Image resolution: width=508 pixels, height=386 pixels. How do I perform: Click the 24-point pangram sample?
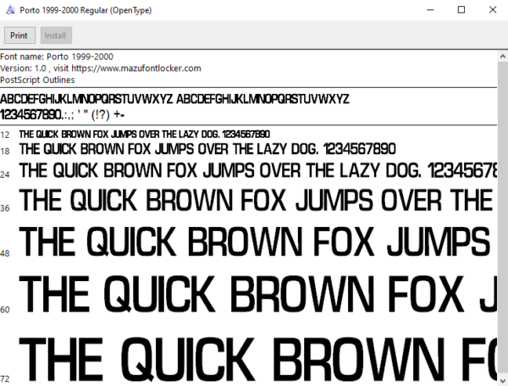258,170
